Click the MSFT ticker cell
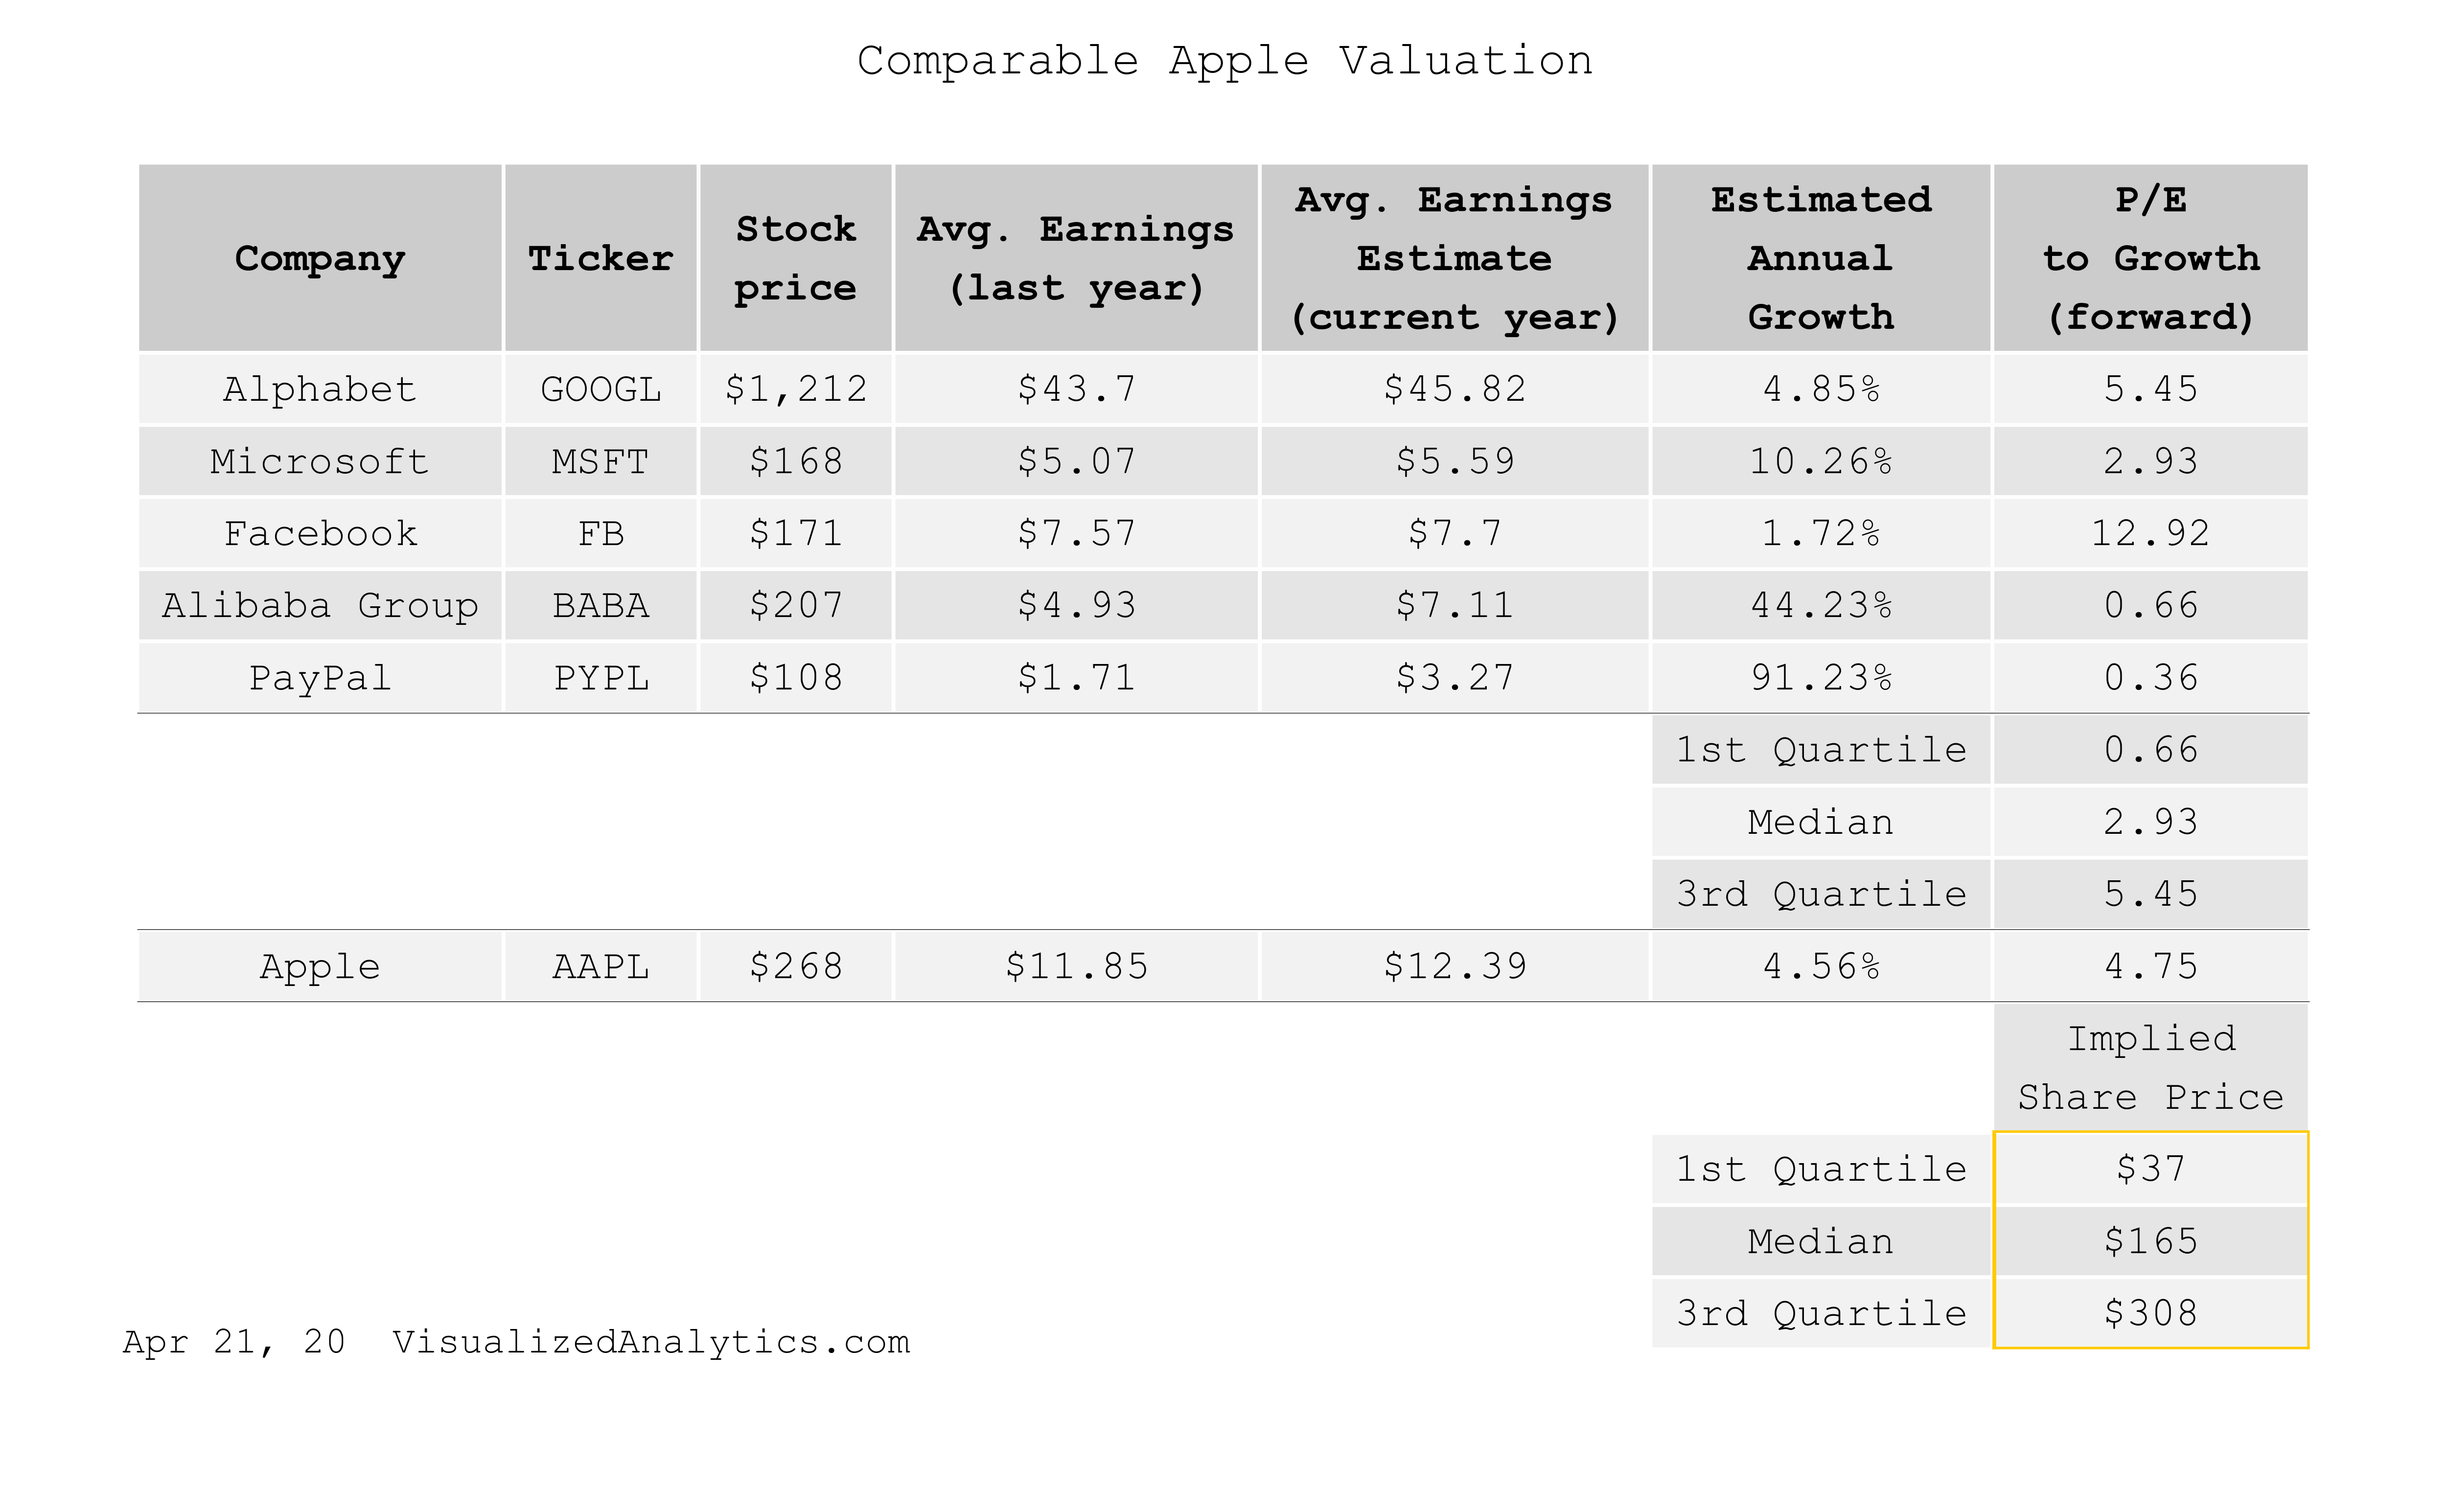Viewport: 2447px width, 1512px height. [600, 462]
